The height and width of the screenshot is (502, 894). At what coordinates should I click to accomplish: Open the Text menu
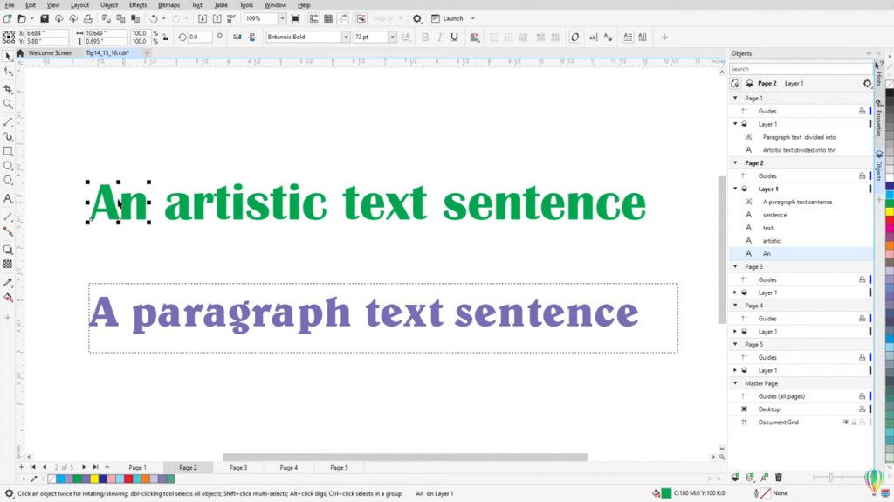click(196, 5)
